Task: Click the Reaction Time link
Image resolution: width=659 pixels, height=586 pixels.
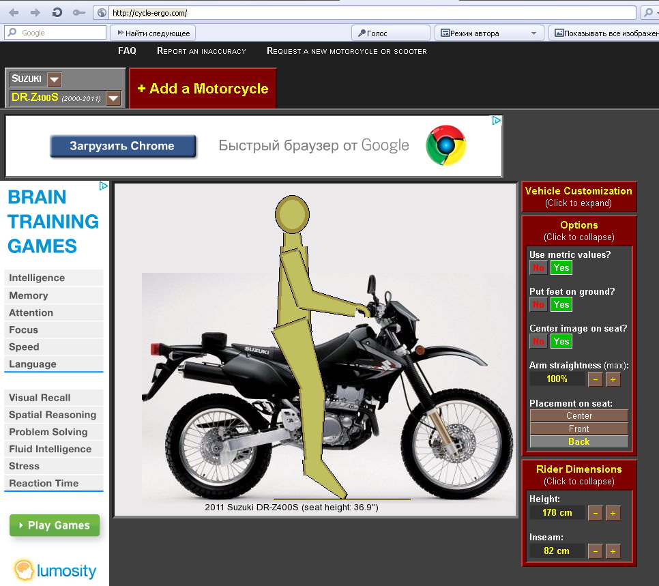Action: click(x=54, y=484)
